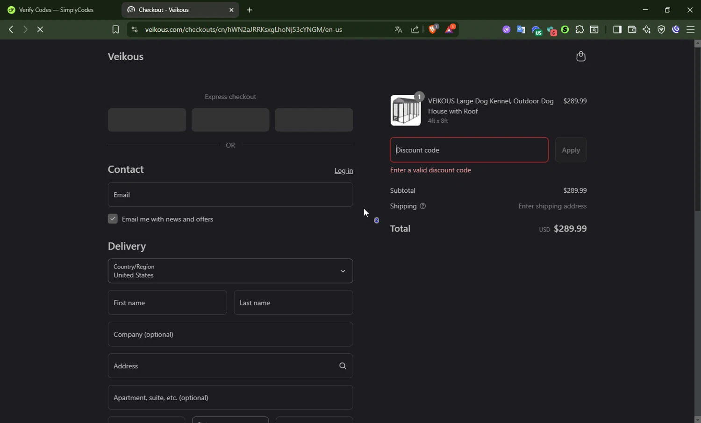Focus the Last name field
Viewport: 701px width, 423px height.
pyautogui.click(x=293, y=303)
